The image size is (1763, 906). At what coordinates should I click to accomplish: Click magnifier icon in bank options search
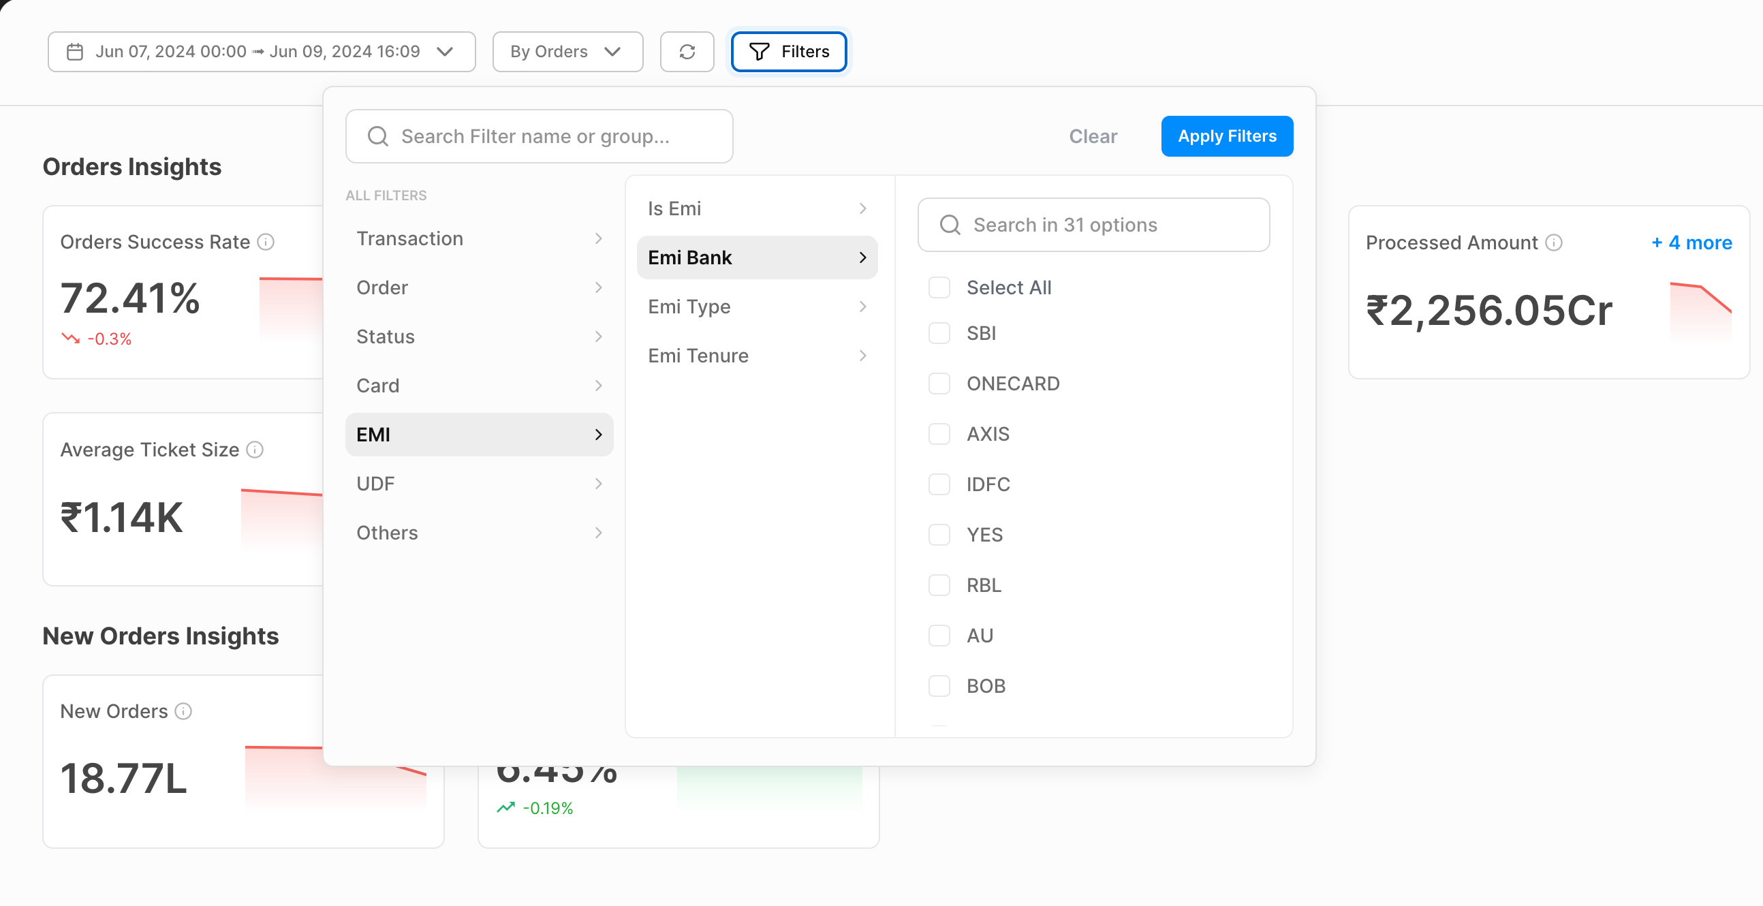click(x=950, y=224)
